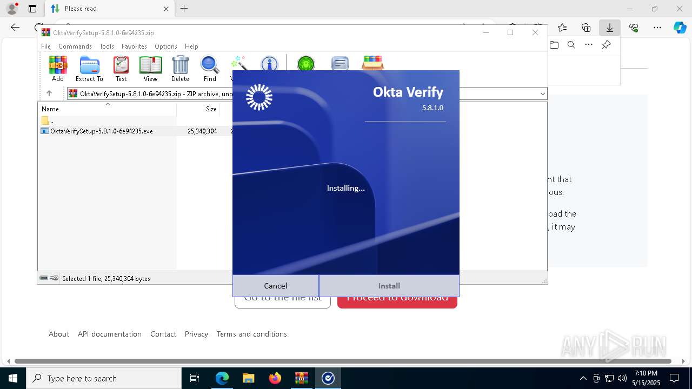The height and width of the screenshot is (389, 692).
Task: Open the Commands menu in WinRAR
Action: [x=75, y=46]
